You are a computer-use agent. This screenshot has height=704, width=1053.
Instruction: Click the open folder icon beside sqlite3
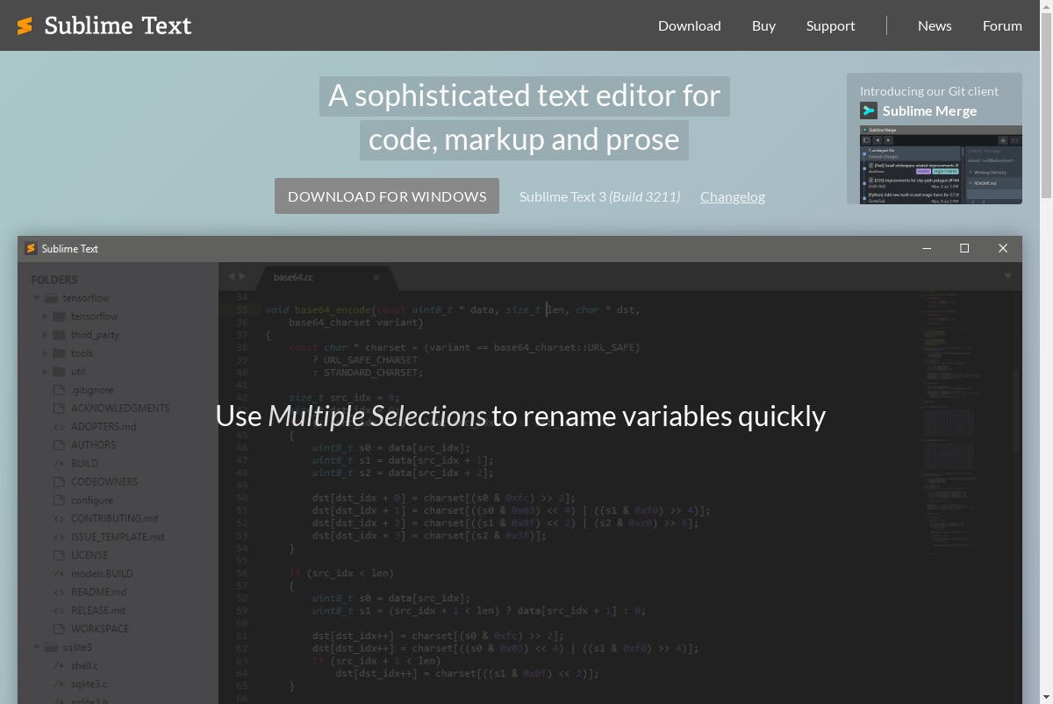[51, 647]
